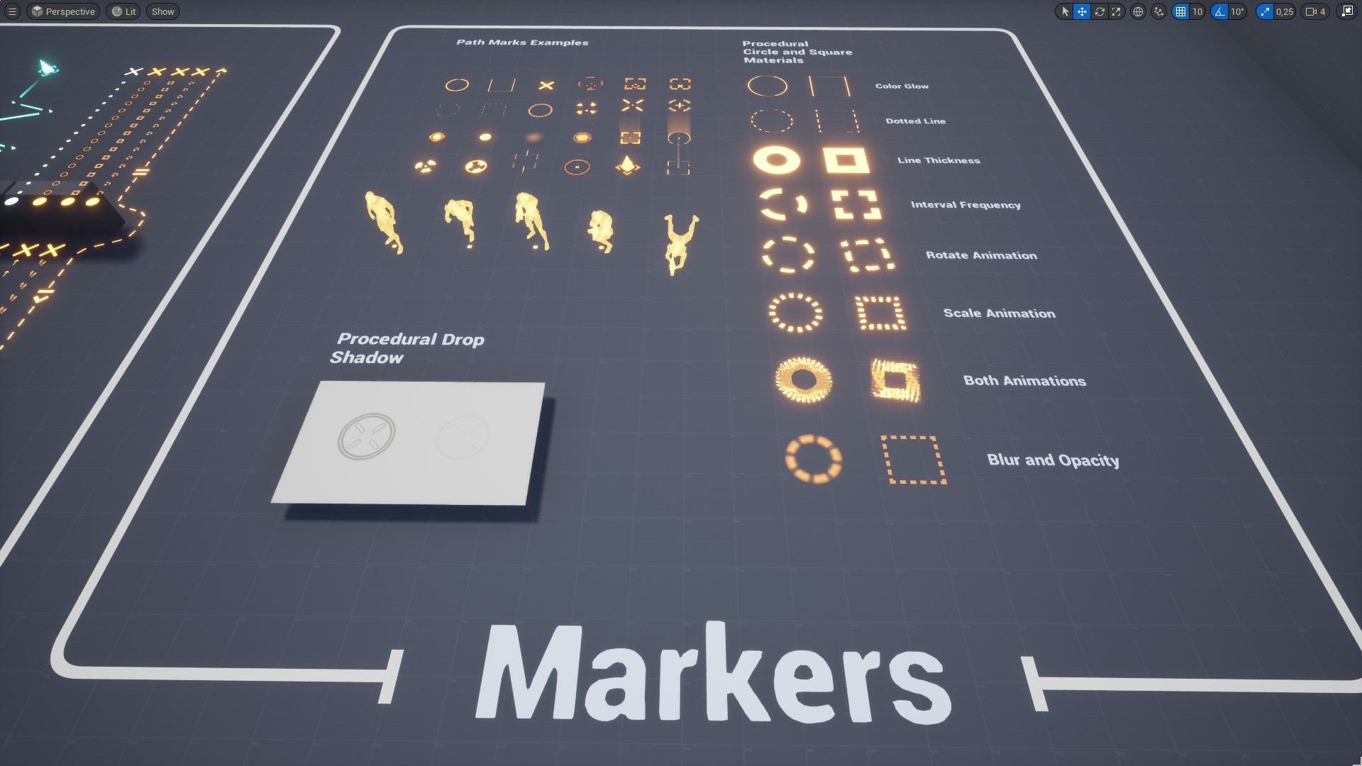1362x766 pixels.
Task: Toggle Scale Animation circle visibility
Action: tap(799, 312)
